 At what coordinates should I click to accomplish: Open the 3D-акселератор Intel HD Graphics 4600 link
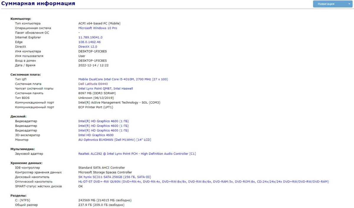(96, 135)
